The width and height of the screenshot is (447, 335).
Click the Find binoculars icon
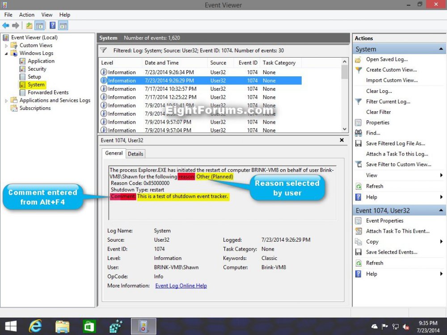(x=358, y=133)
